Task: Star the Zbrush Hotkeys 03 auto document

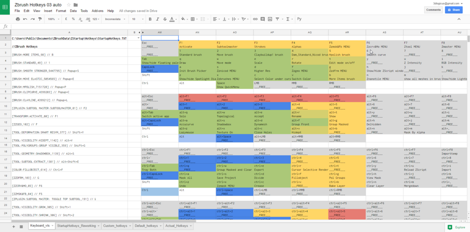Action: click(x=69, y=5)
